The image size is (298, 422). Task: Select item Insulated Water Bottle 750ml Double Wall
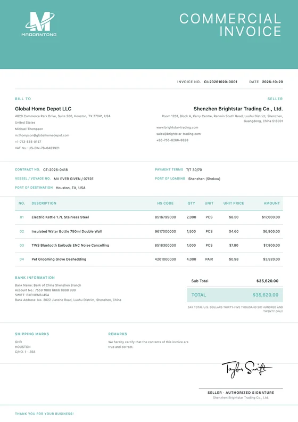pos(67,231)
